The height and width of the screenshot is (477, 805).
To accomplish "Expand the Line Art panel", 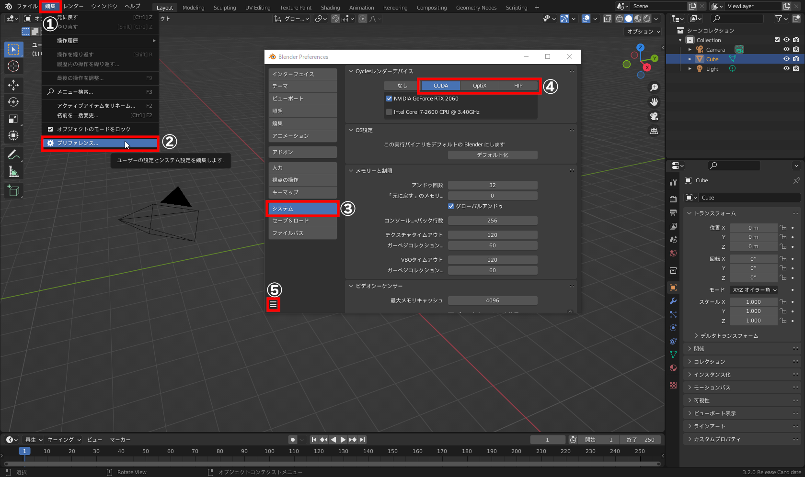I will [709, 426].
